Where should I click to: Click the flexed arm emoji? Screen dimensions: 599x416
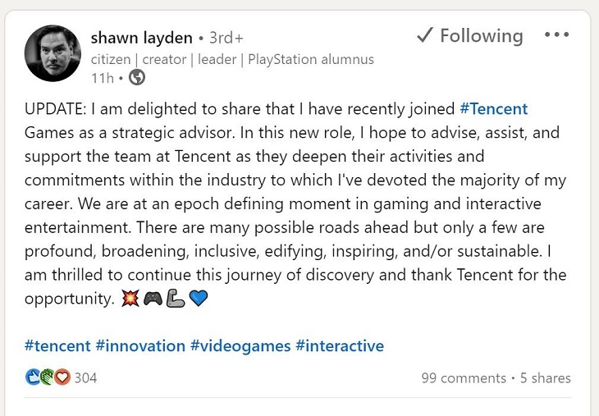point(175,299)
